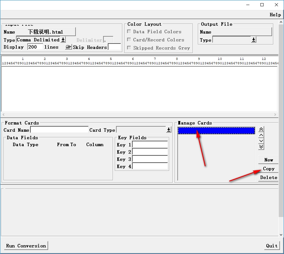Copy the selected card
The height and width of the screenshot is (254, 284).
click(x=268, y=169)
